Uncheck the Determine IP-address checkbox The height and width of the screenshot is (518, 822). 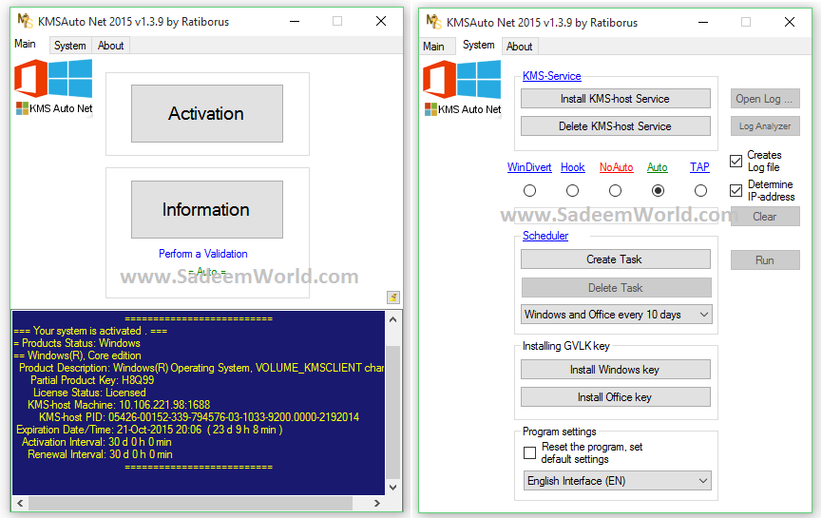736,190
